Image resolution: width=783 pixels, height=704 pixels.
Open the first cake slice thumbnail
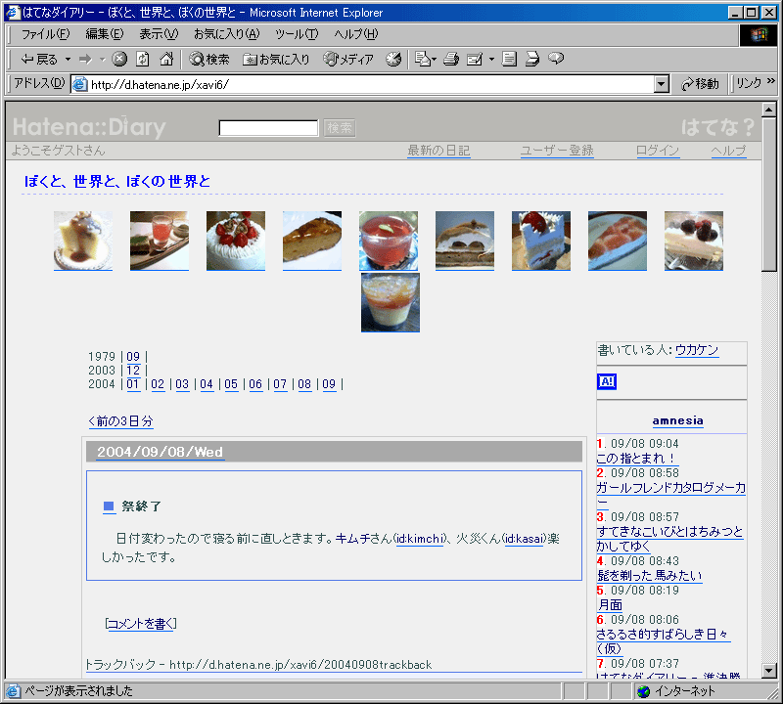click(83, 241)
